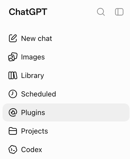
Task: Click the plug icon beside Plugins
Action: pos(13,112)
